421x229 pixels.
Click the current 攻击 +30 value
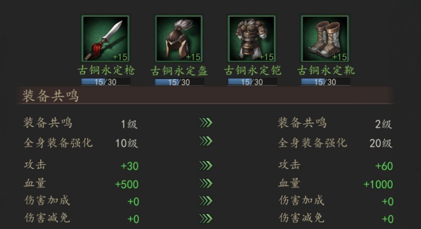point(130,166)
